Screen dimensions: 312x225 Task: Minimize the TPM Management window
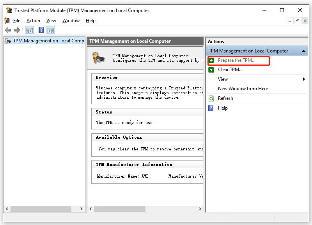(264, 10)
